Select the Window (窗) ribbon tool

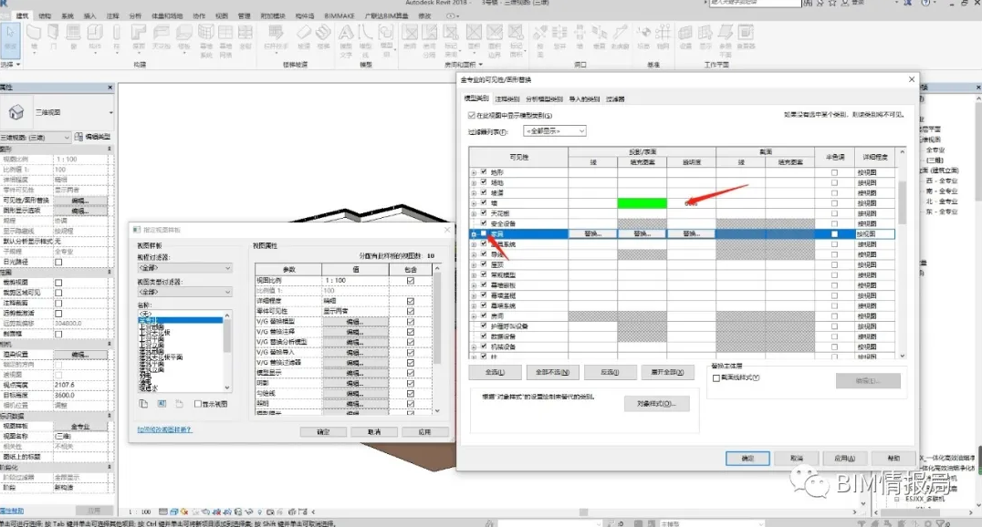click(x=73, y=36)
